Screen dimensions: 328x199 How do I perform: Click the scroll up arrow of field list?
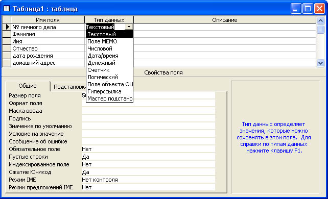pos(320,20)
